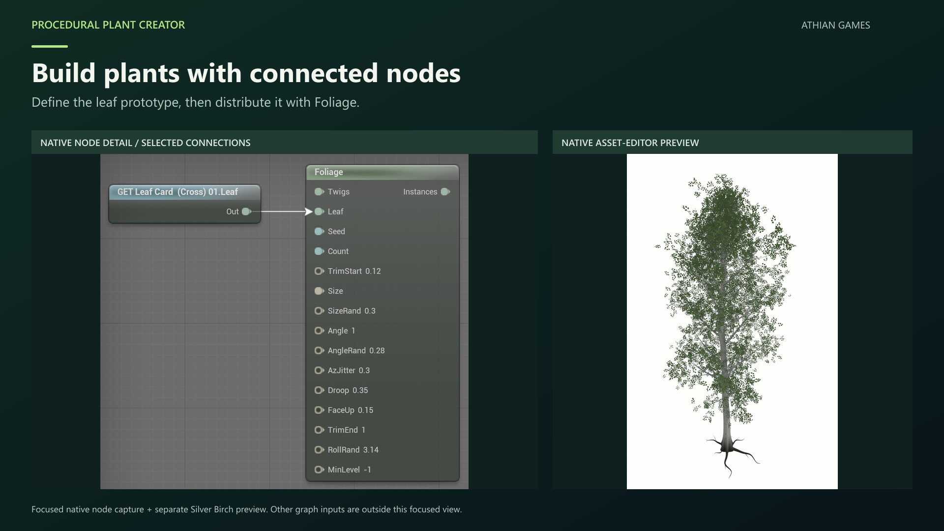Click the SizeRand input pin
The height and width of the screenshot is (531, 944).
point(319,311)
